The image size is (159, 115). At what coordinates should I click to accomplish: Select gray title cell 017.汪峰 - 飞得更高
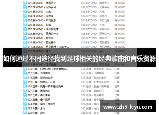pyautogui.click(x=92, y=73)
